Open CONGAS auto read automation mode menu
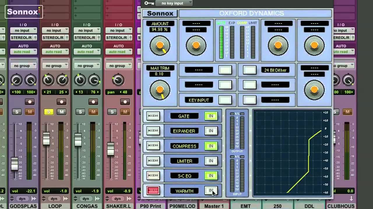The width and height of the screenshot is (373, 209). (x=87, y=52)
